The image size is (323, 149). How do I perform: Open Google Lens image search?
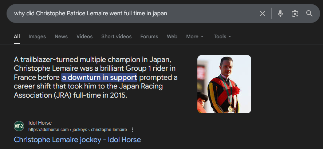pyautogui.click(x=295, y=13)
